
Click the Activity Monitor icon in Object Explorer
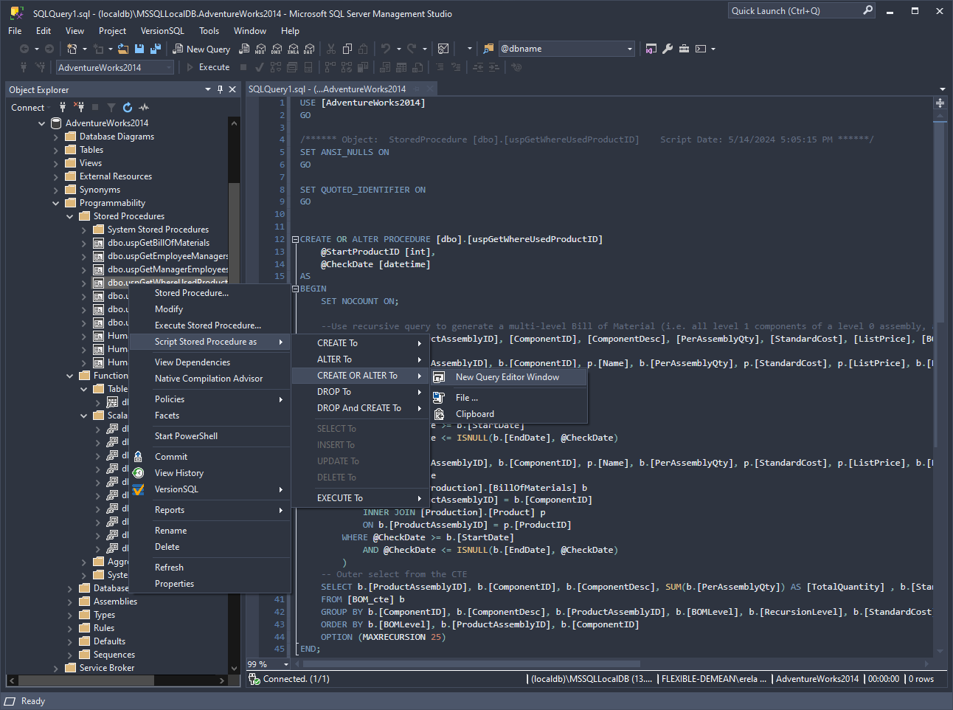pyautogui.click(x=144, y=108)
